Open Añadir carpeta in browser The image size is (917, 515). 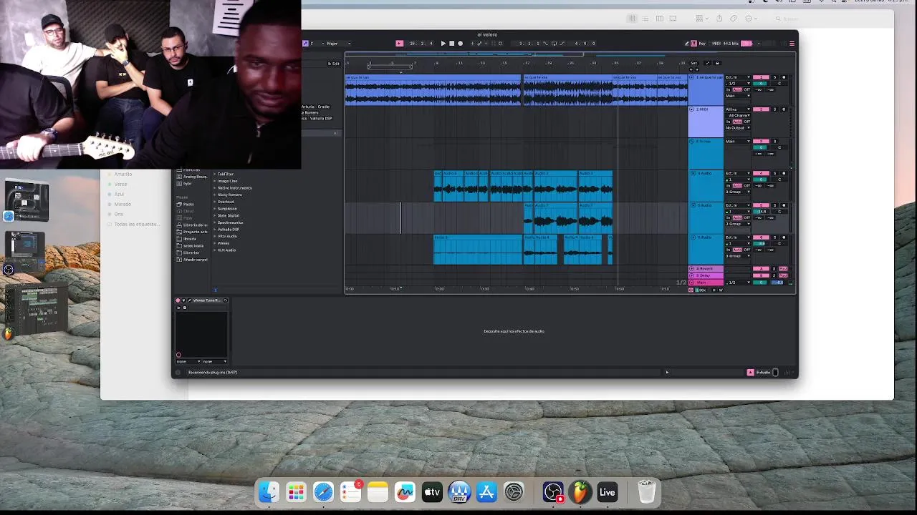[192, 260]
